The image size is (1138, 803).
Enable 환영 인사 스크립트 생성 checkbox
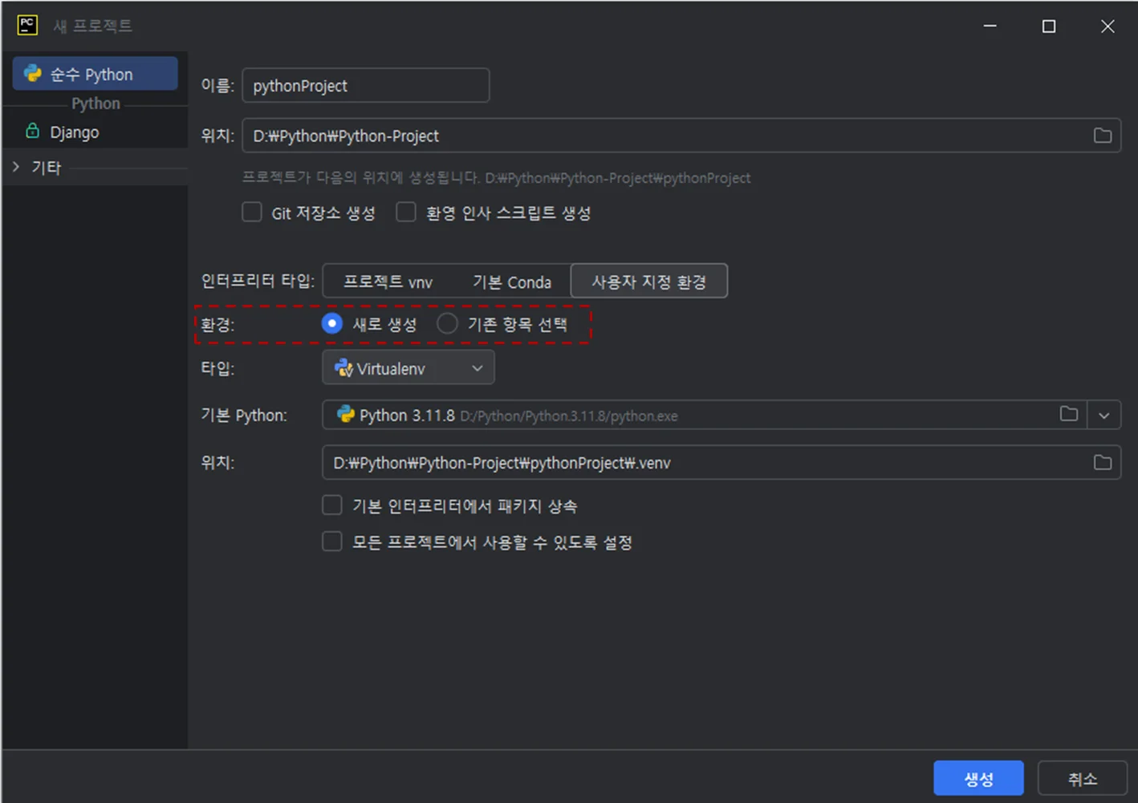click(406, 212)
